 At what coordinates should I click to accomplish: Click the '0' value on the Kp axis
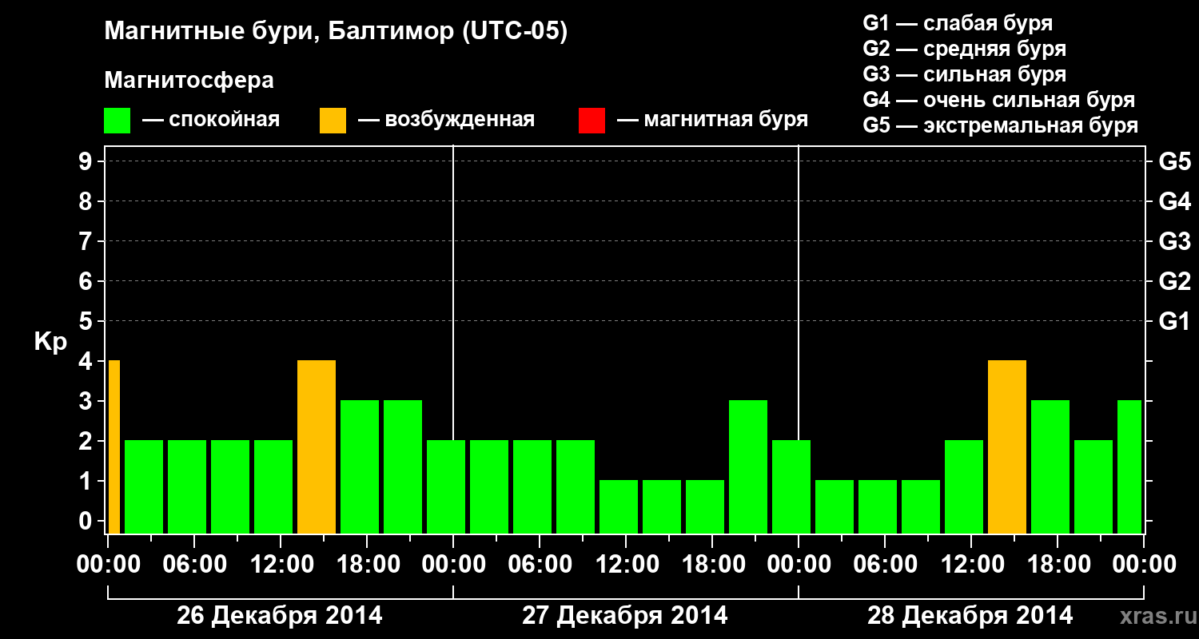point(87,522)
